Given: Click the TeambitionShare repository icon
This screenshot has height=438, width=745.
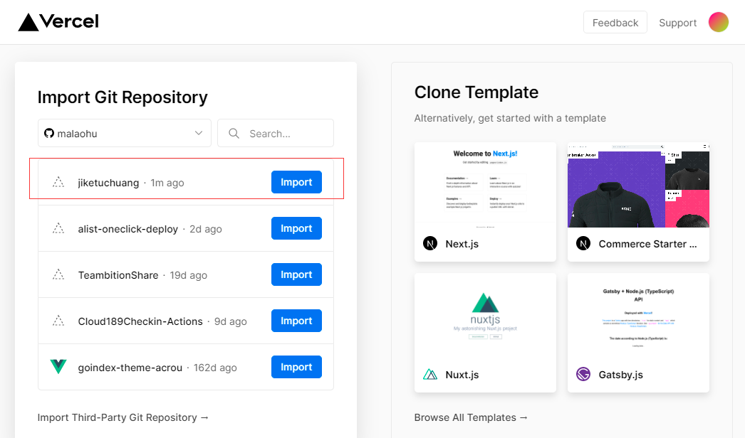Looking at the screenshot, I should (58, 274).
